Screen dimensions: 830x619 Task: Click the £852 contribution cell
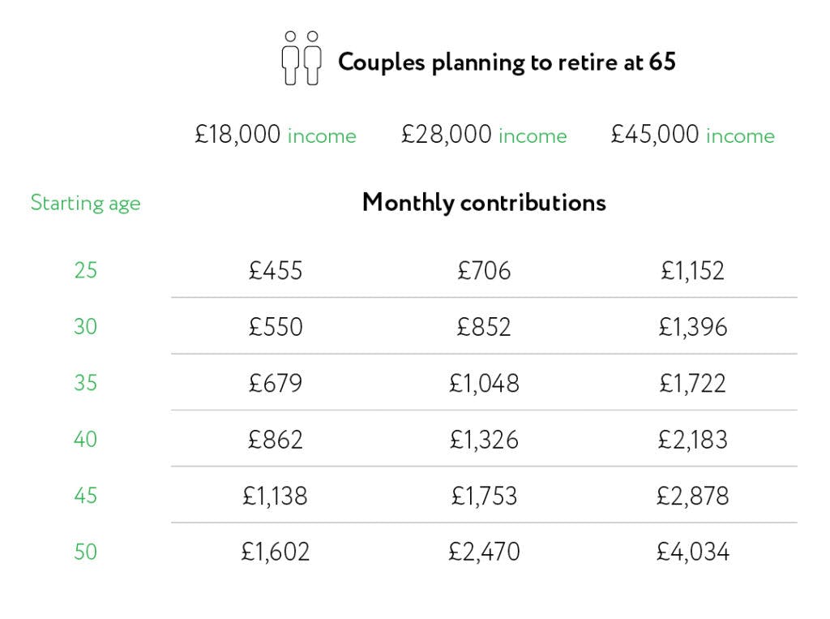point(484,327)
